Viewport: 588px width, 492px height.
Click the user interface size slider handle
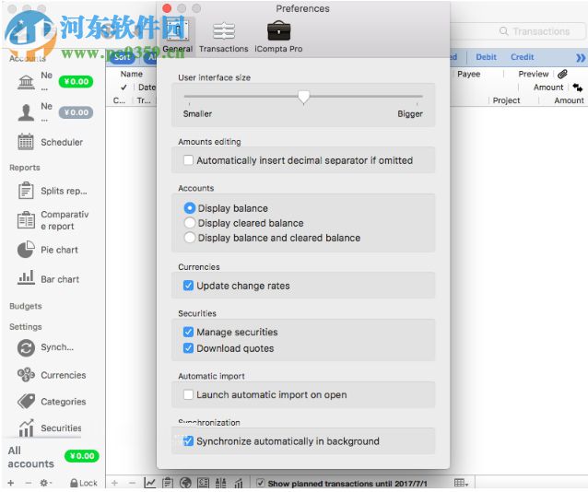(x=304, y=97)
